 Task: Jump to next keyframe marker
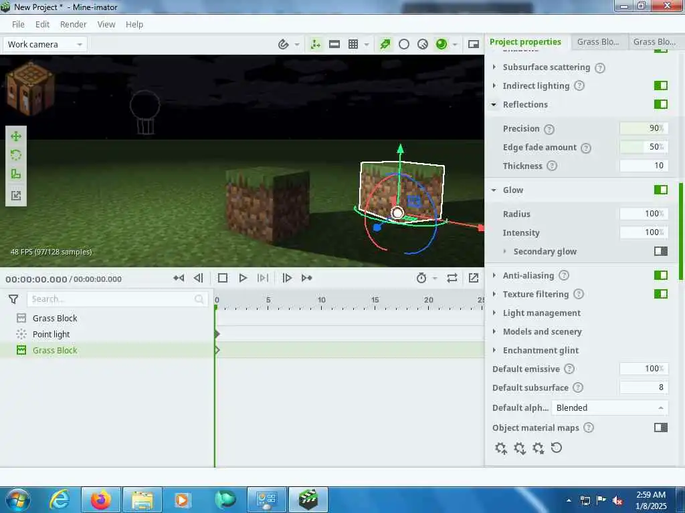point(306,278)
